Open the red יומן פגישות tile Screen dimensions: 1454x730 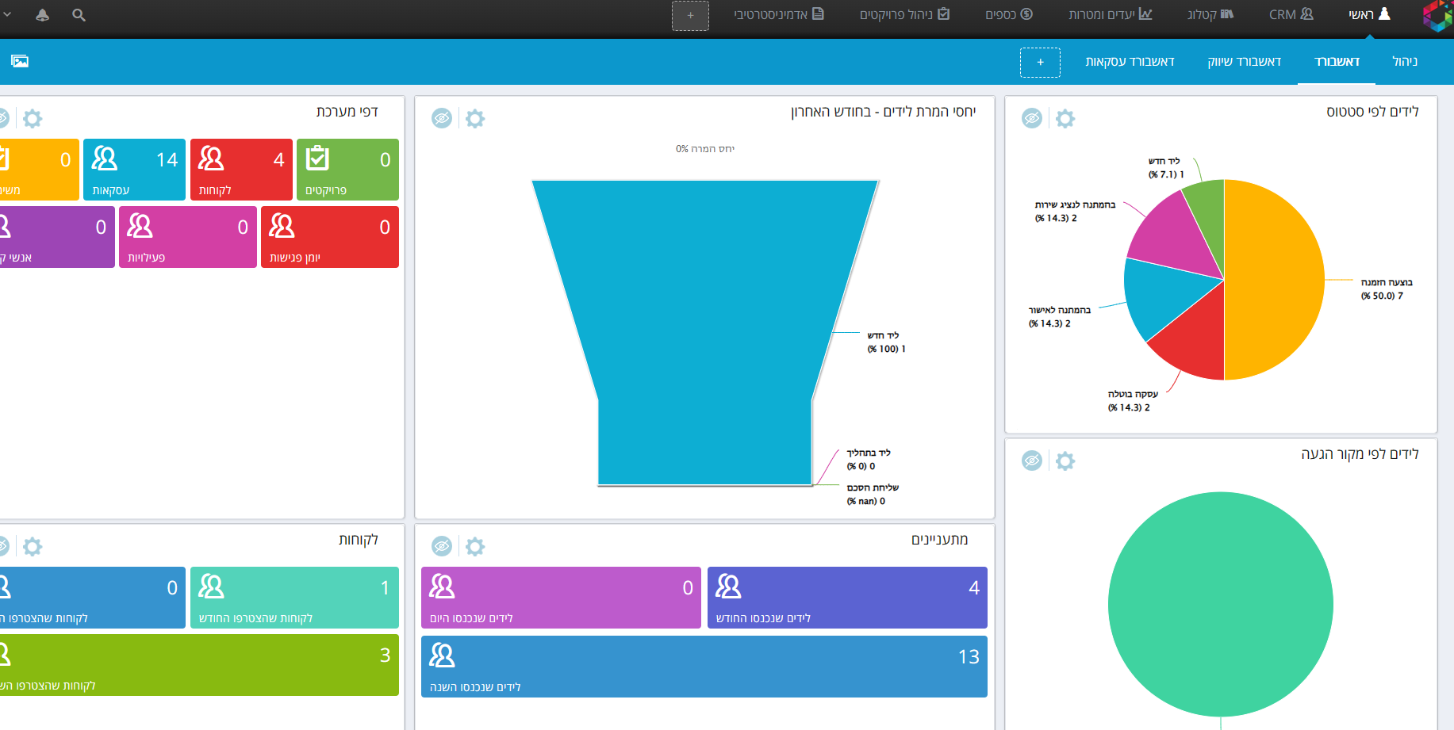point(330,237)
